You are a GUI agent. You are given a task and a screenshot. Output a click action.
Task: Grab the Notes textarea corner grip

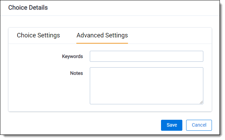click(x=201, y=102)
